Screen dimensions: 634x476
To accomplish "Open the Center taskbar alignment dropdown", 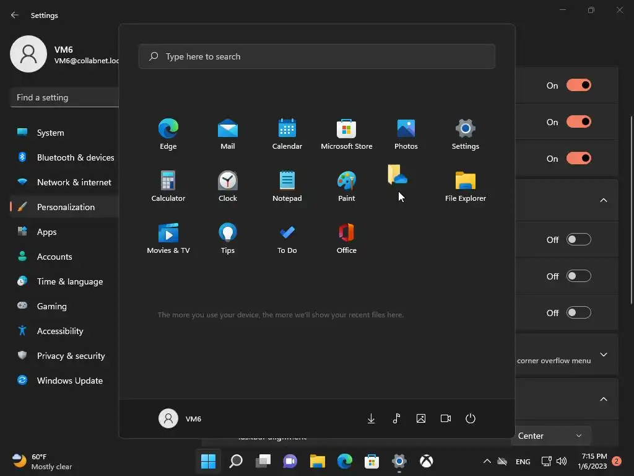I will pos(550,436).
